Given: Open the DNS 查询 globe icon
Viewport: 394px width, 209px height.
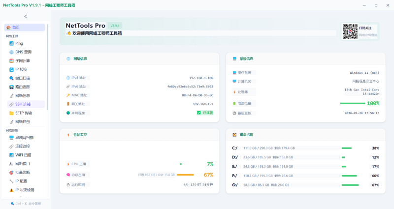Looking at the screenshot, I should click(x=11, y=52).
